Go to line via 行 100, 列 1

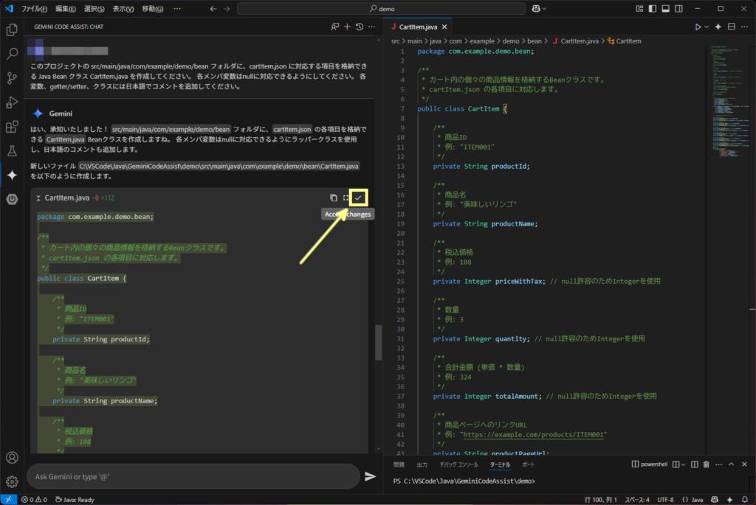pos(601,500)
